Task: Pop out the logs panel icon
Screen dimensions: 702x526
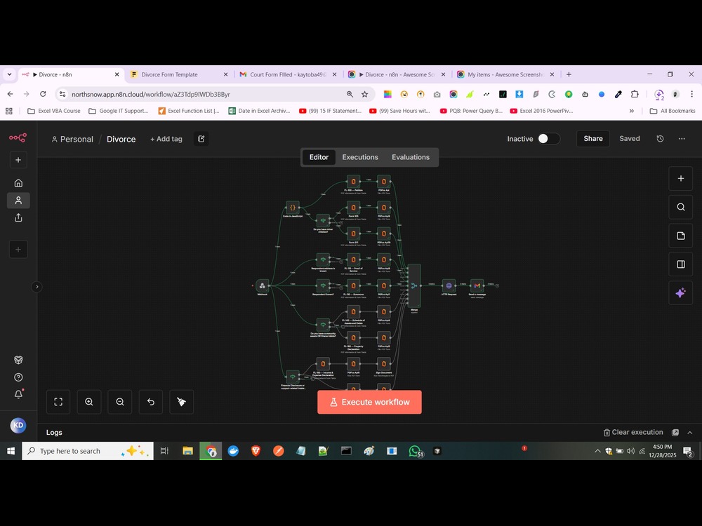Action: click(x=675, y=433)
